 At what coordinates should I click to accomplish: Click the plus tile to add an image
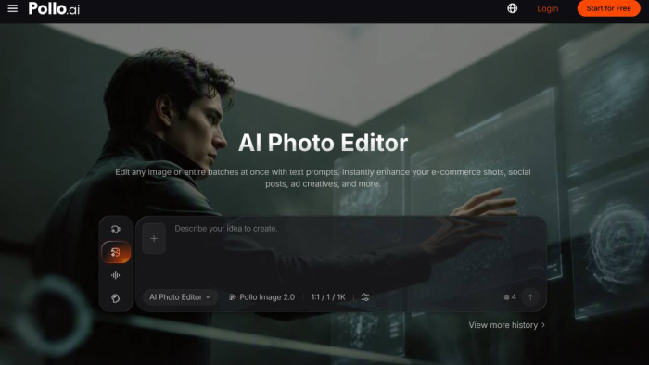coord(154,238)
